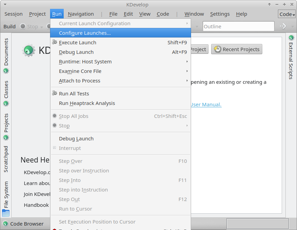
Task: Click Set Execution Position to Cursor
Action: (x=121, y=222)
